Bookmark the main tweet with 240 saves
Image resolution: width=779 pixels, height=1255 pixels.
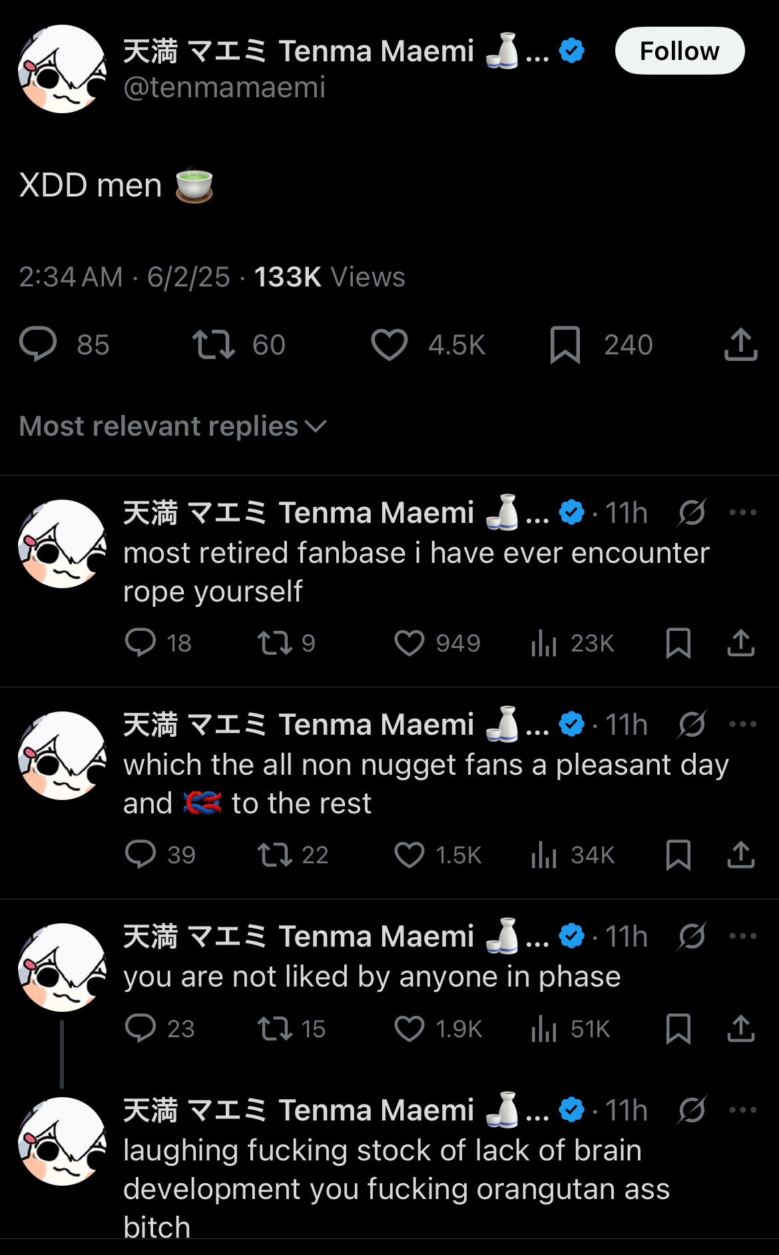tap(565, 345)
